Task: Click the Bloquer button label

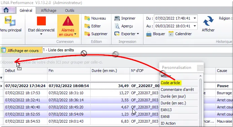Action: (159, 34)
